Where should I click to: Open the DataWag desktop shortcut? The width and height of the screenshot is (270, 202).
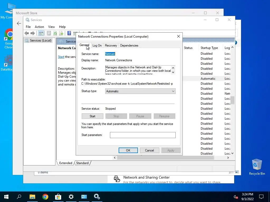click(x=7, y=63)
